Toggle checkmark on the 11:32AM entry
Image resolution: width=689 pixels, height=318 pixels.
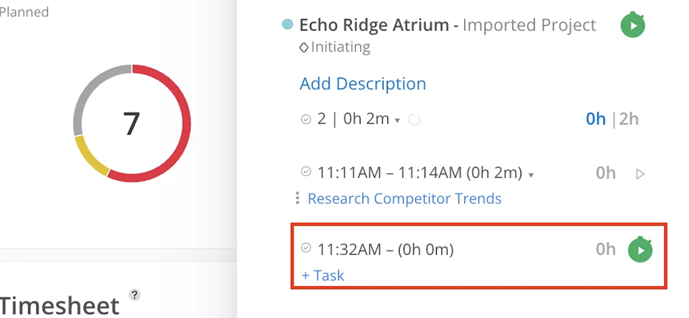(306, 248)
